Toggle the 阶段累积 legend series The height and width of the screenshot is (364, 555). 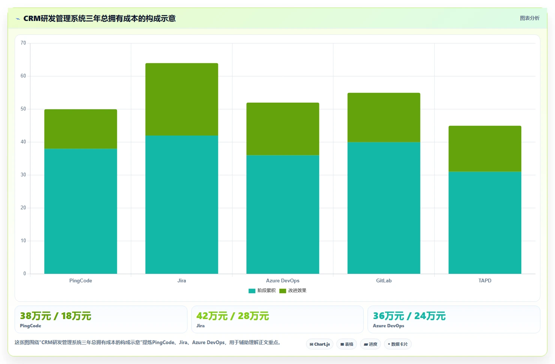tap(262, 291)
